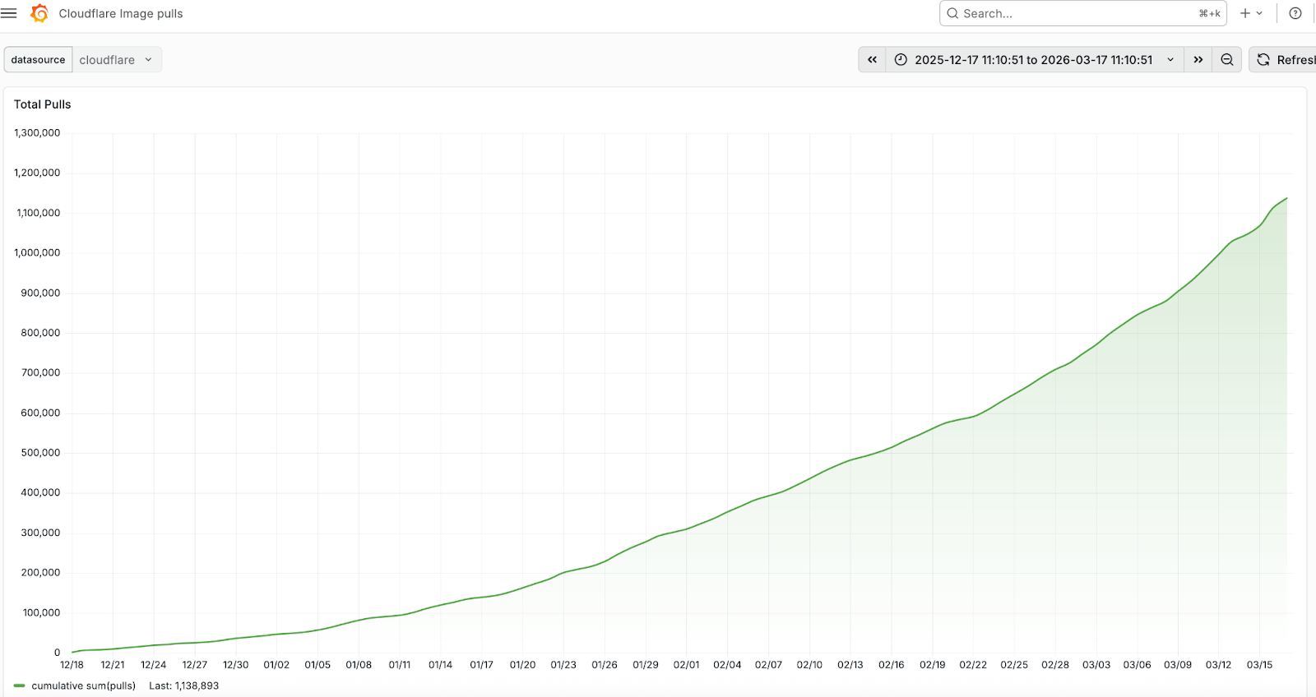
Task: Click the search magnifier icon
Action: [952, 13]
